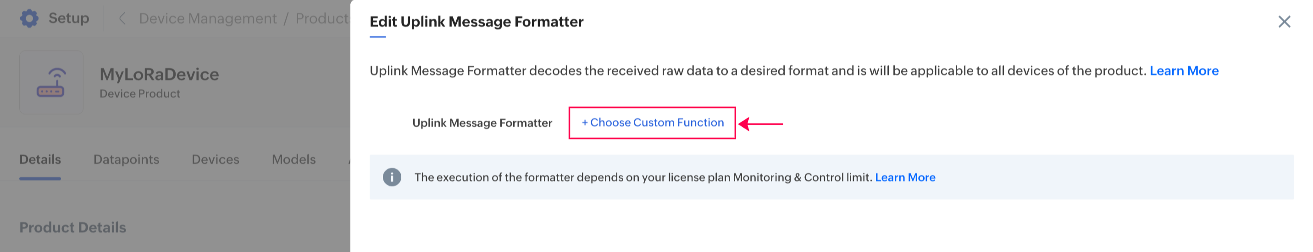The image size is (1313, 252).
Task: Click Choose Custom Function
Action: pyautogui.click(x=653, y=123)
